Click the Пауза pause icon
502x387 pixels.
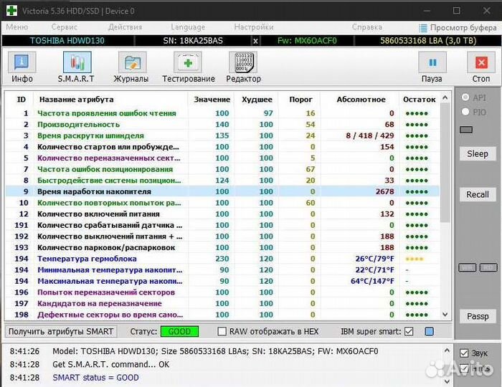pos(432,62)
